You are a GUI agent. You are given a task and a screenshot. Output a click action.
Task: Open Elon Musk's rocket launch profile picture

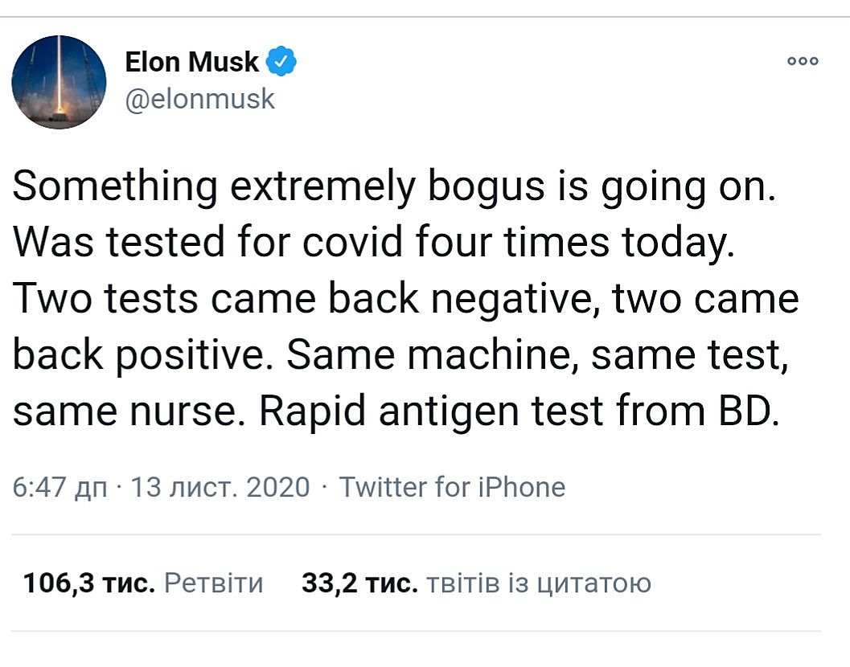(x=59, y=82)
